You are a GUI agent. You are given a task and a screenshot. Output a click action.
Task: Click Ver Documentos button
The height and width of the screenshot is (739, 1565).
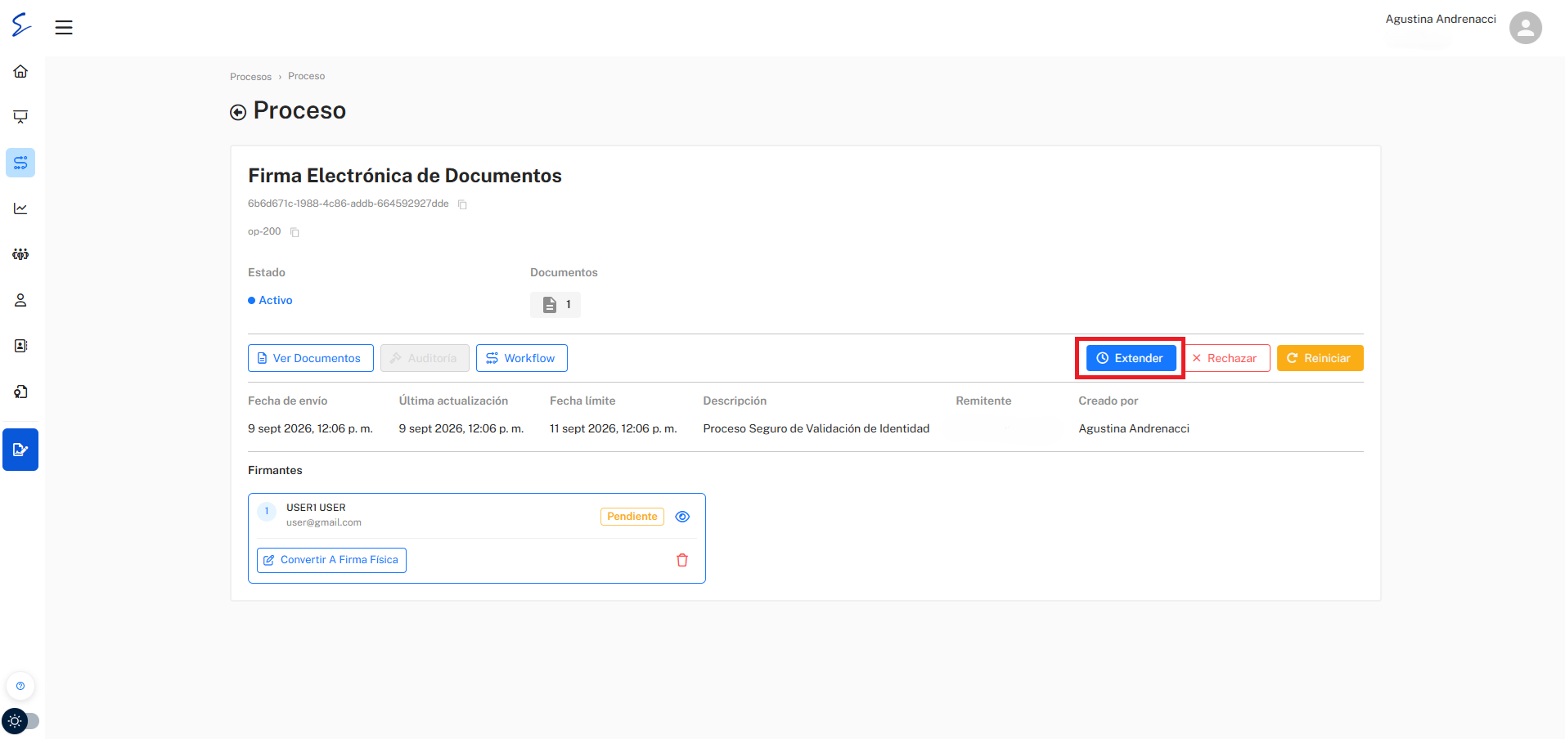(x=311, y=358)
